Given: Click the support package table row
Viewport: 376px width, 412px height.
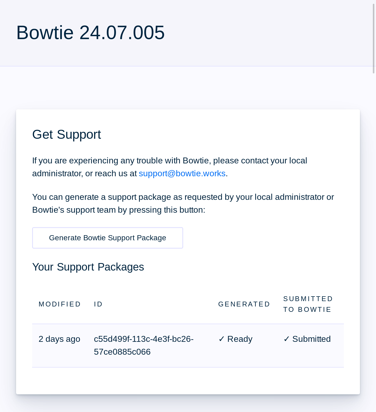Looking at the screenshot, I should tap(188, 346).
